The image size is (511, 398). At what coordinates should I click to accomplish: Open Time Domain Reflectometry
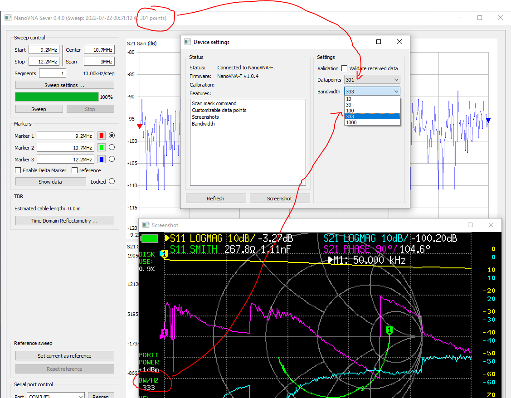coord(64,220)
